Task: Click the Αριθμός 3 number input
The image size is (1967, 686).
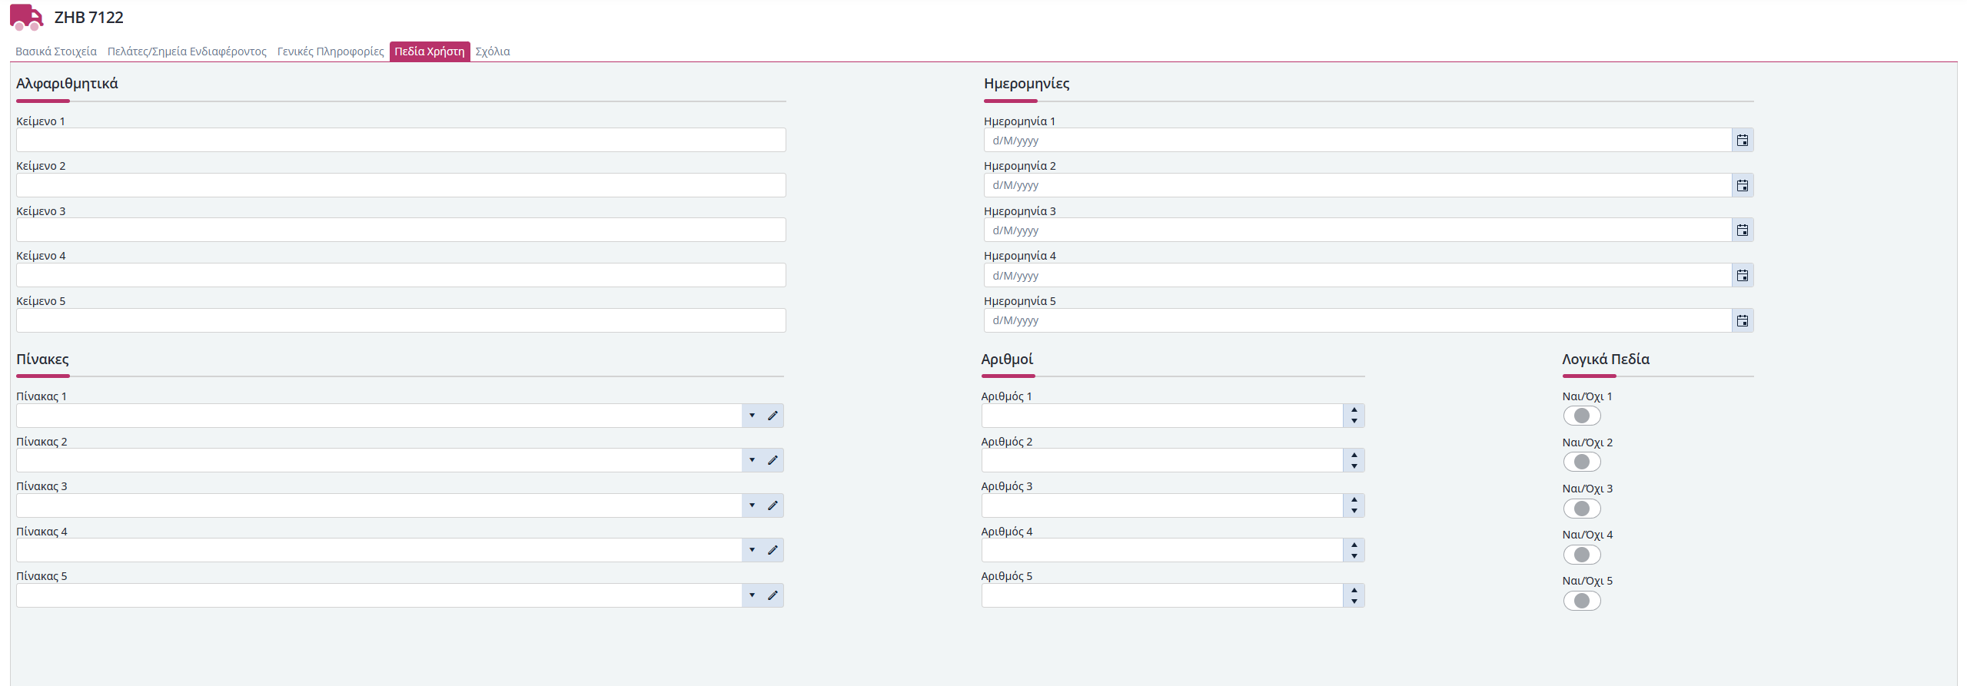Action: tap(1162, 505)
